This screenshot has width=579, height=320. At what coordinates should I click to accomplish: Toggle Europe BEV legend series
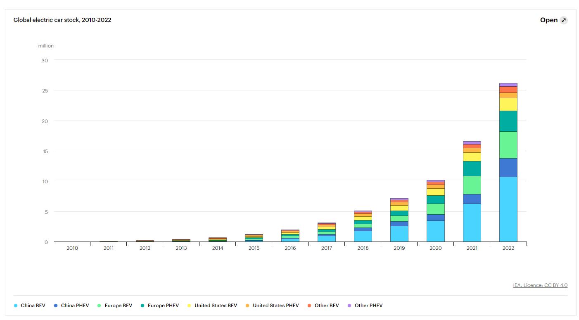(115, 306)
